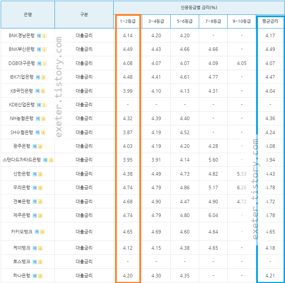This screenshot has width=285, height=283.
Task: Click the blue 재 icon beside 전북은행
Action: point(34,202)
